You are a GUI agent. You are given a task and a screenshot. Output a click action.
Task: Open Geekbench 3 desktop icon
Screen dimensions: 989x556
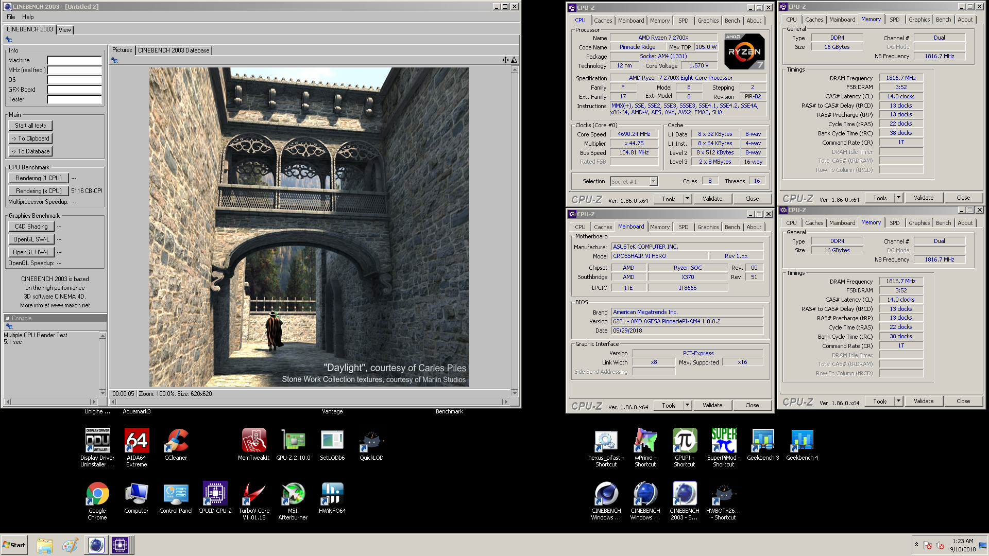pos(763,444)
